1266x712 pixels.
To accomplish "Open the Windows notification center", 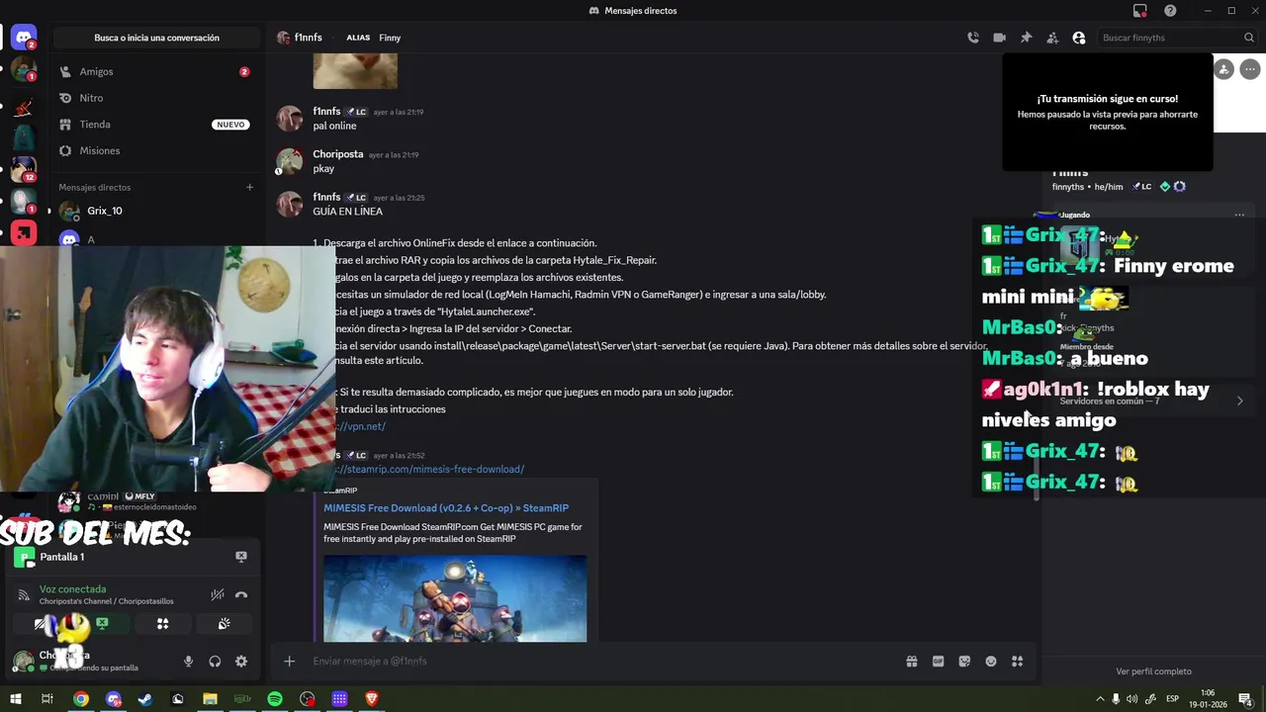I will 1246,699.
